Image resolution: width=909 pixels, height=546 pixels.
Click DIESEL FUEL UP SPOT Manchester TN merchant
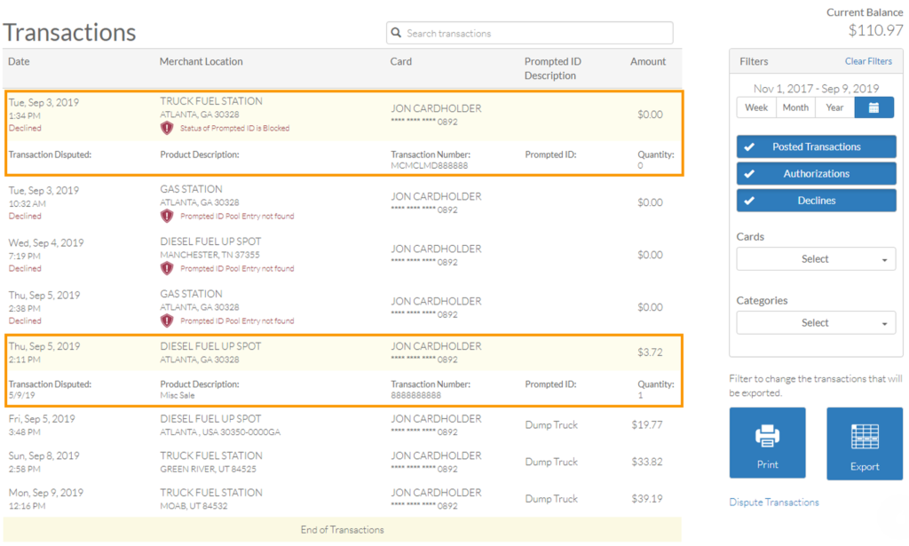point(210,241)
